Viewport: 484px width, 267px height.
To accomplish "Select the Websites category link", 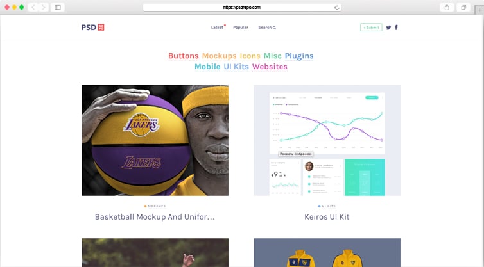I will (x=270, y=67).
